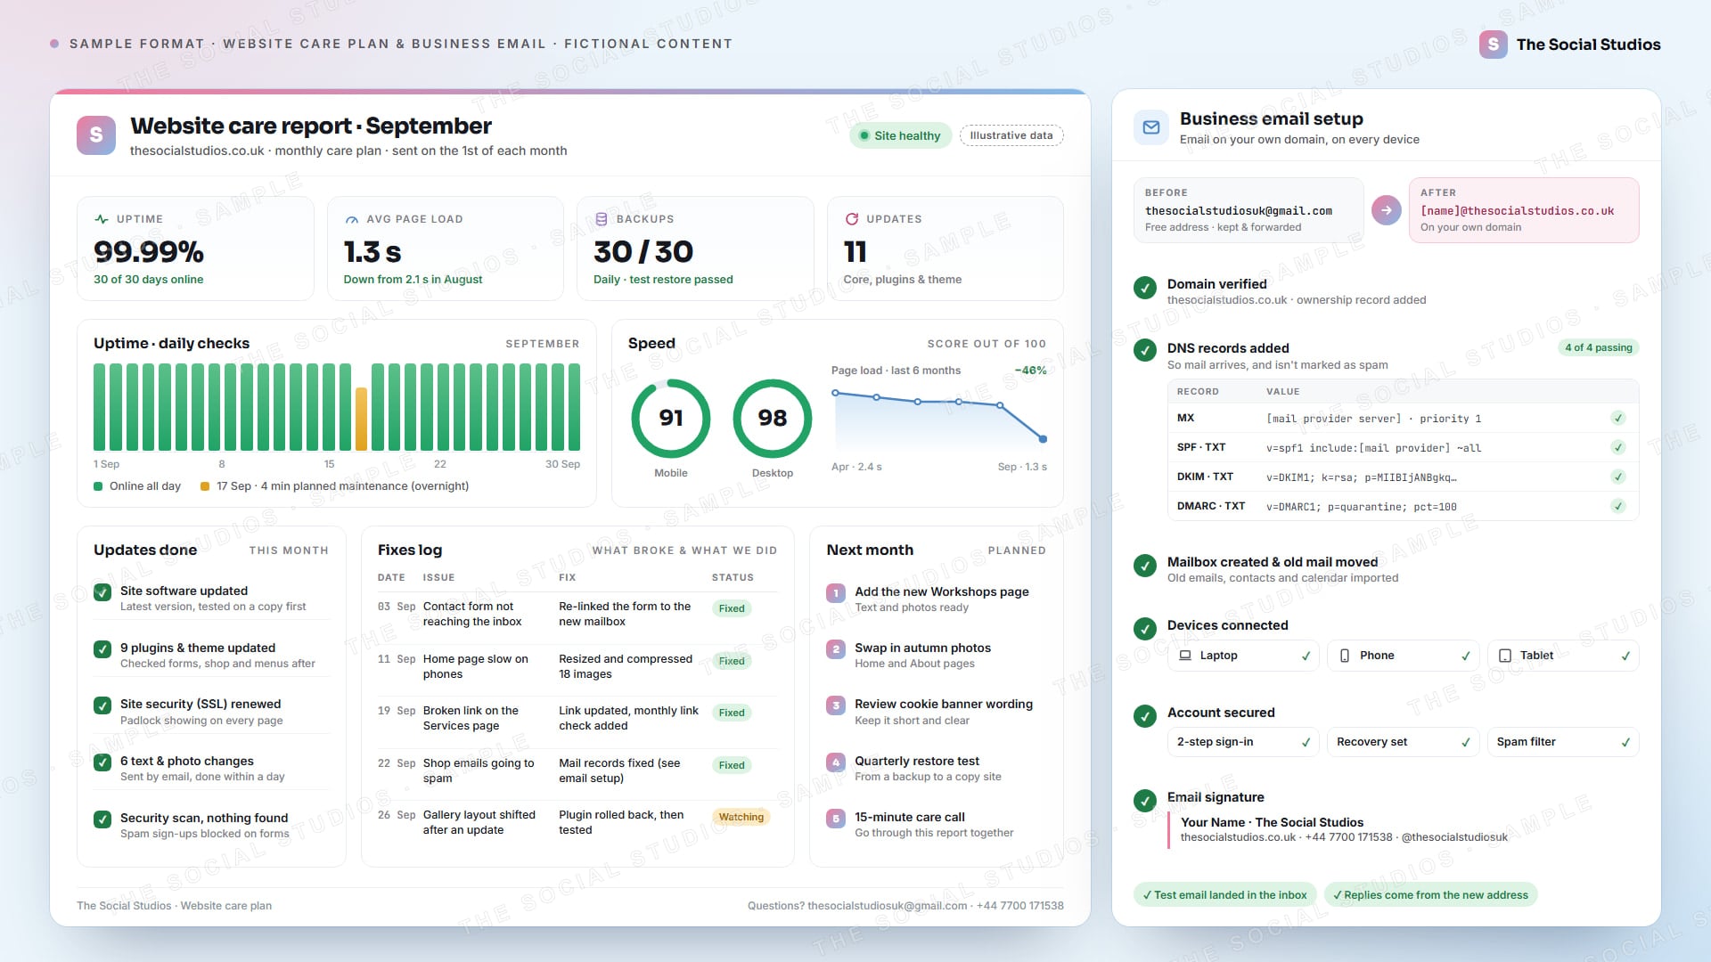Toggle the Site security (SSL) renewed checkbox
Screen dimensions: 1711x962
(x=102, y=705)
